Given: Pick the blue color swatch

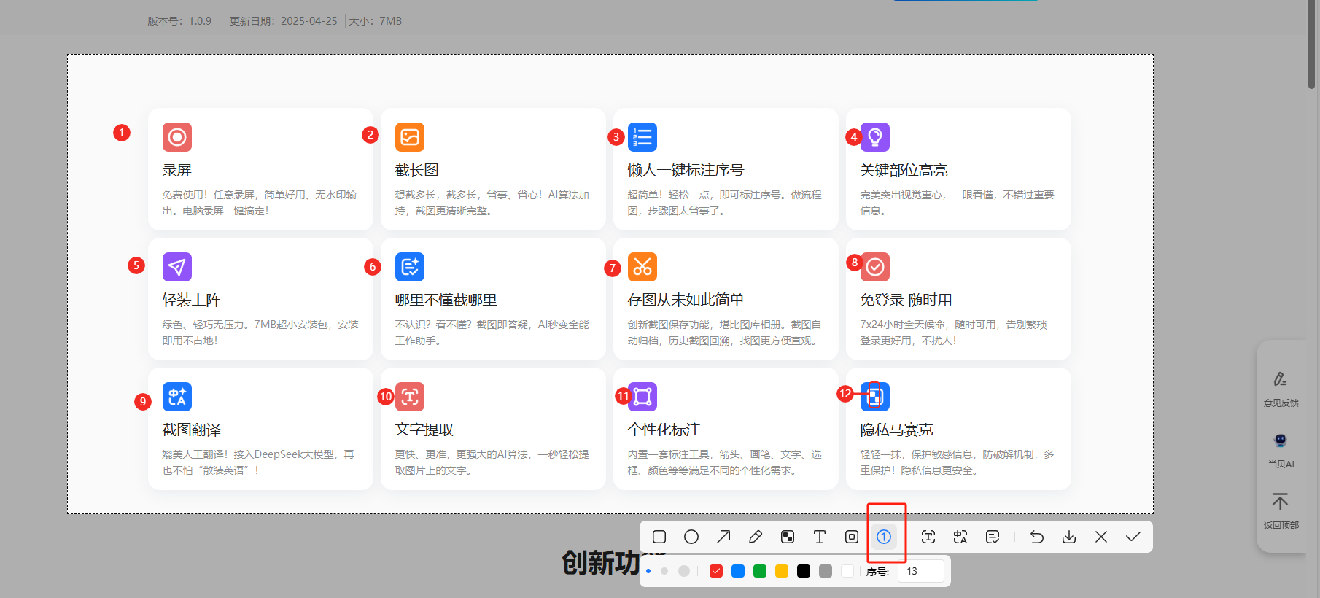Looking at the screenshot, I should tap(738, 571).
